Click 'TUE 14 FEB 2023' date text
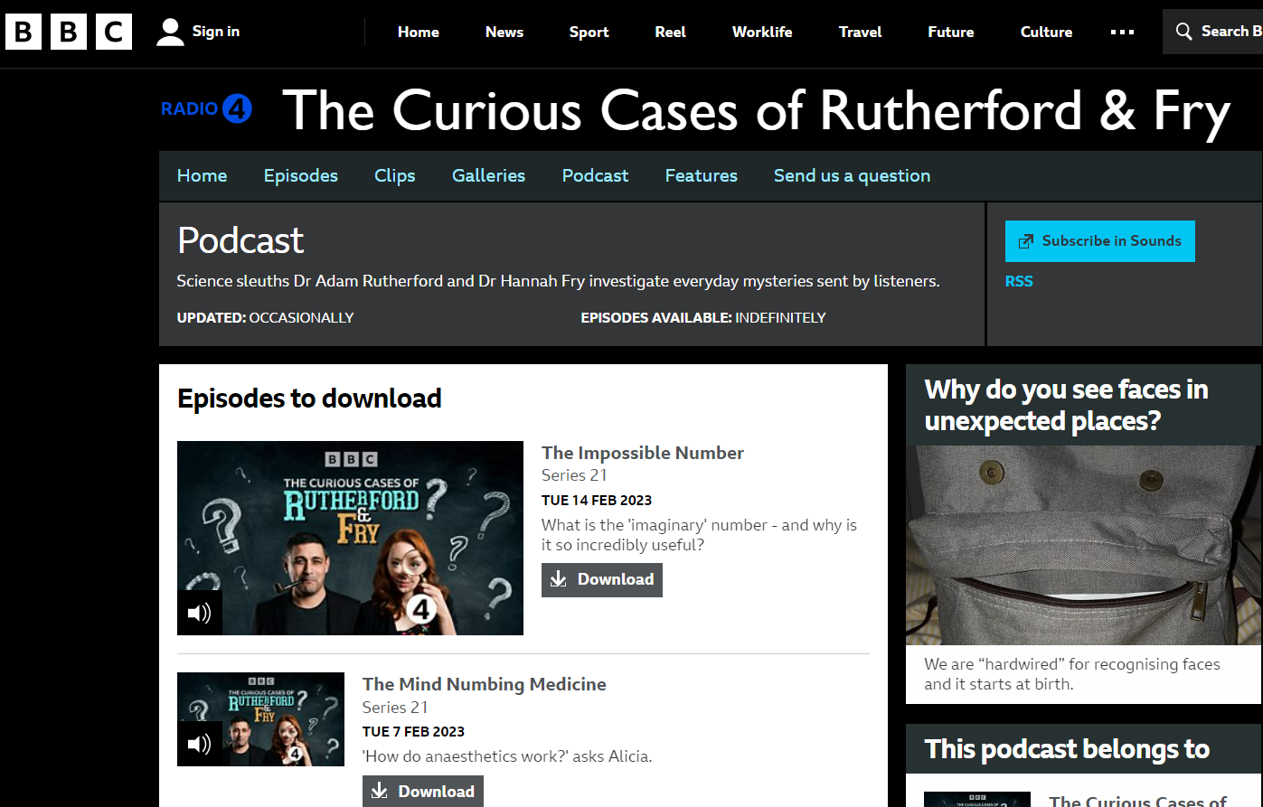Viewport: 1263px width, 807px height. 597,501
